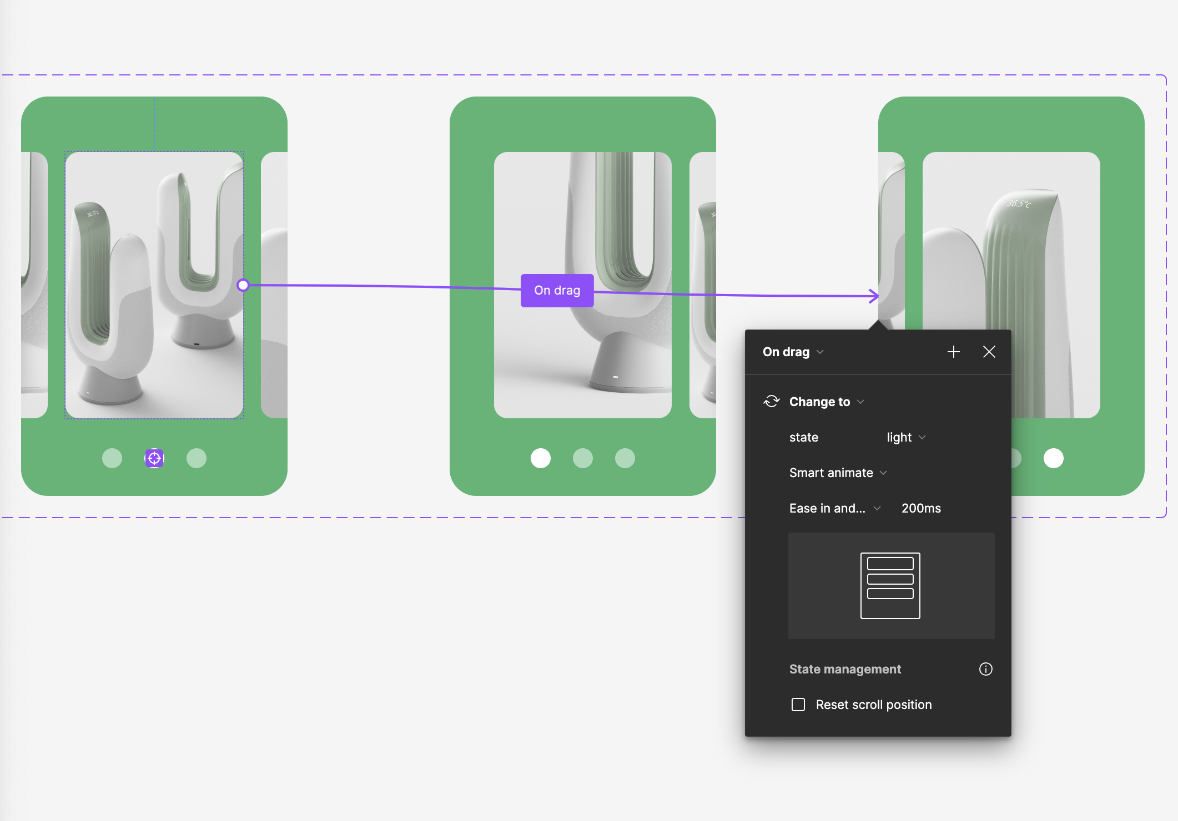Click the plus icon to add an action
Viewport: 1178px width, 821px height.
pyautogui.click(x=953, y=352)
